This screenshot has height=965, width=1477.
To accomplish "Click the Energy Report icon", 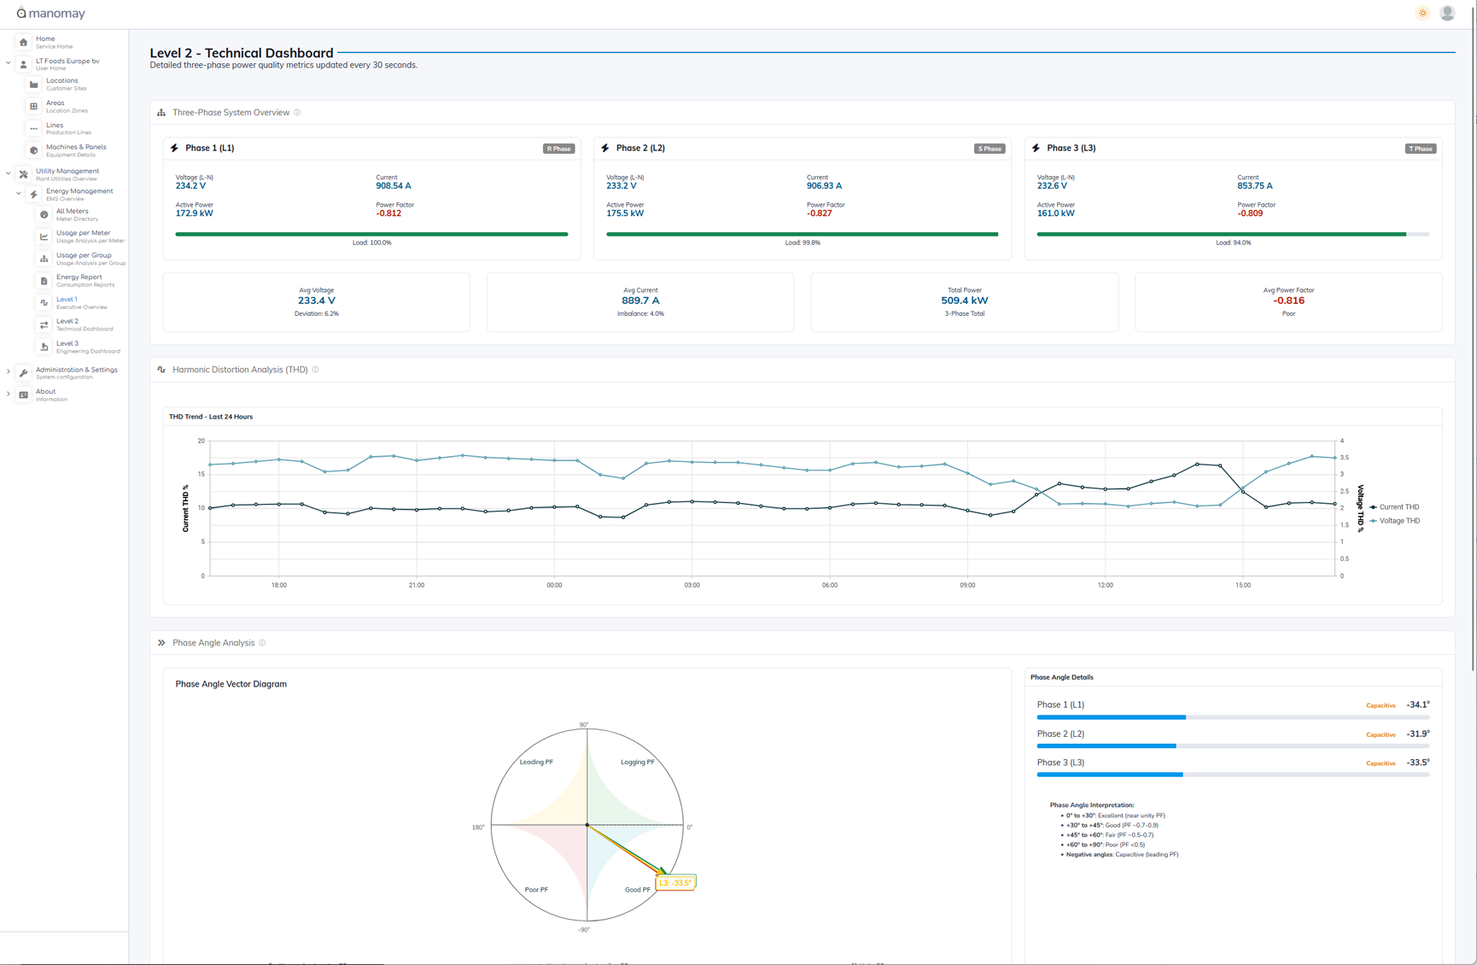I will [x=44, y=280].
